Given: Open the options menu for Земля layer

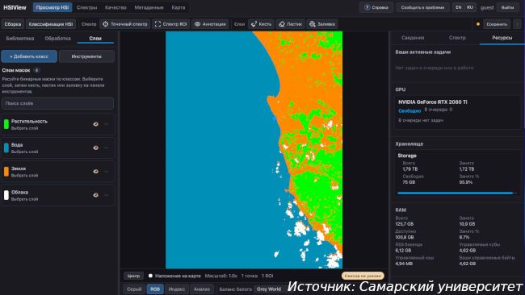Looking at the screenshot, I should tap(107, 172).
